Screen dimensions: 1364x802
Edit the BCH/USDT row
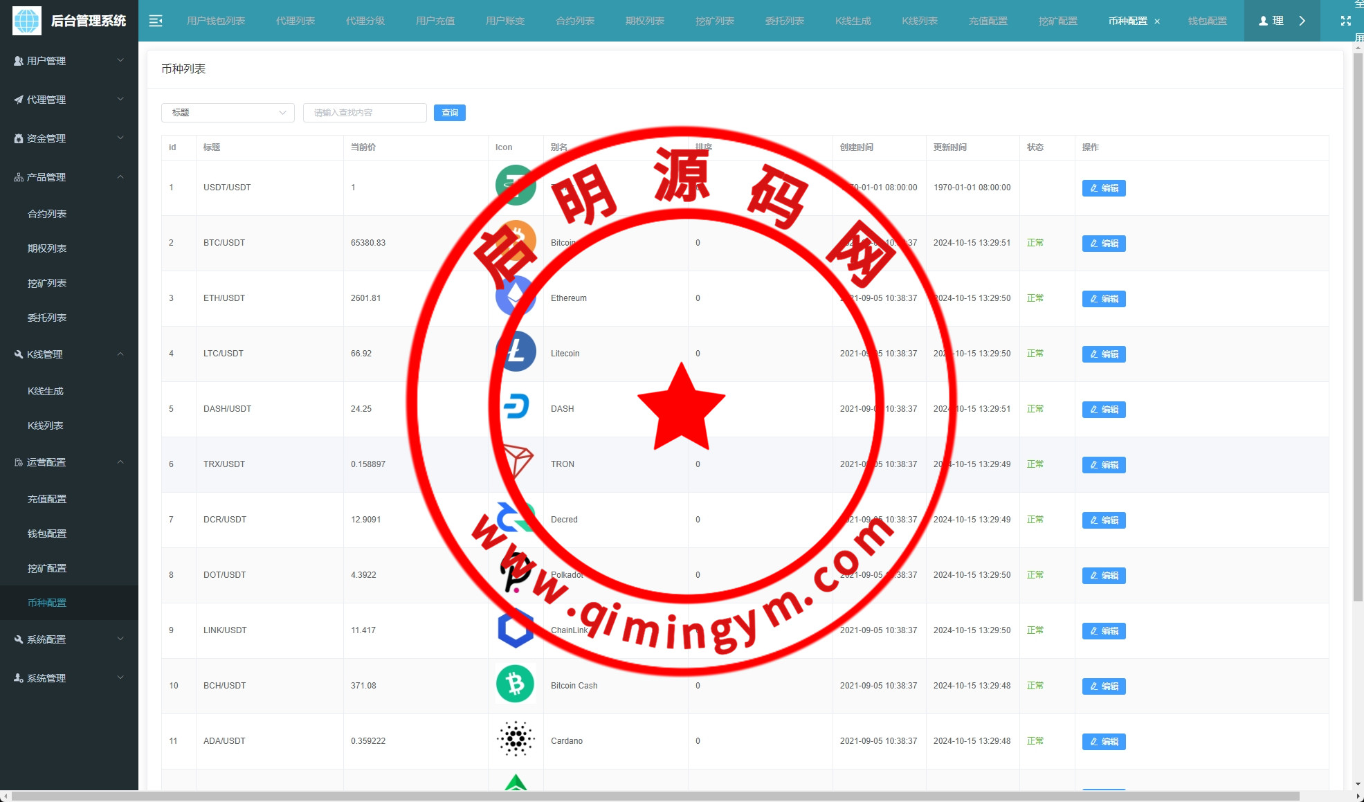pyautogui.click(x=1103, y=686)
